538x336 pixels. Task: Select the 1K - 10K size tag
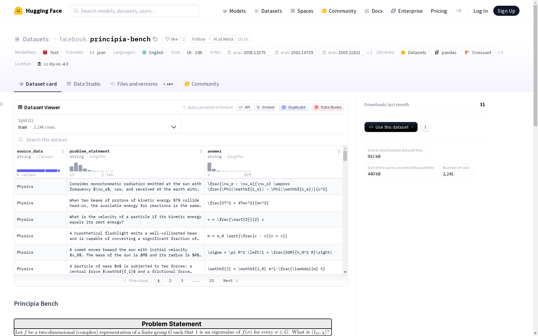click(194, 52)
